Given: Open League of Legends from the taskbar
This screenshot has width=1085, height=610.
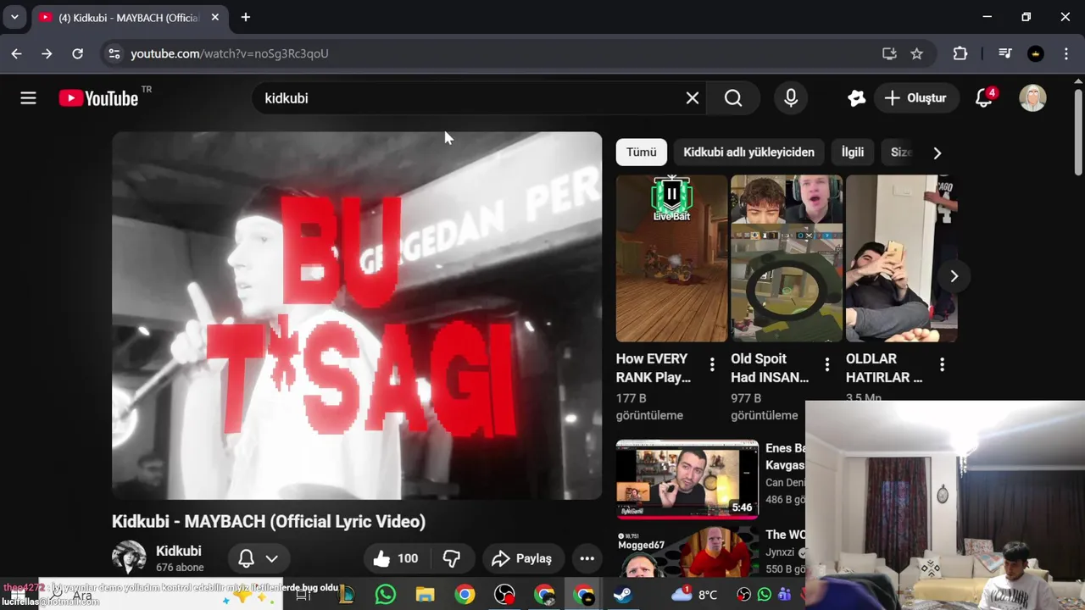Looking at the screenshot, I should pyautogui.click(x=346, y=595).
